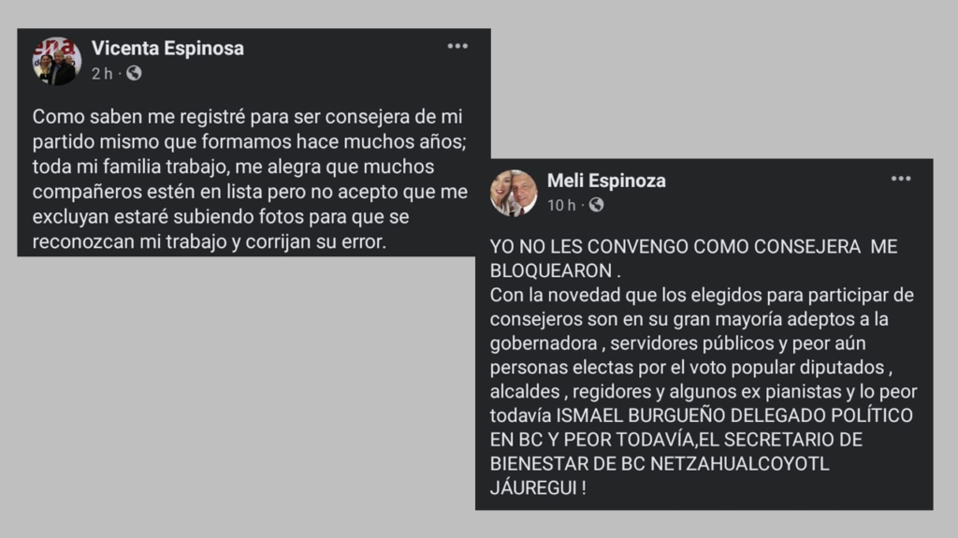Open the three-dot menu on Meli Espinoza's post
Image resolution: width=958 pixels, height=538 pixels.
[900, 179]
